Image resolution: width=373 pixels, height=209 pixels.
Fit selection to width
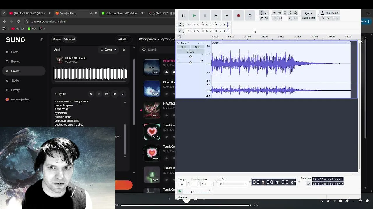pos(285,13)
